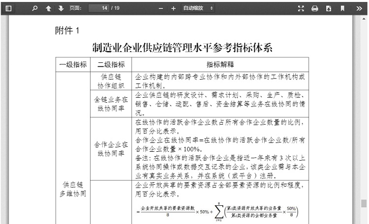Switch to presentation fullscreen mode
This screenshot has width=369, height=224.
click(301, 8)
